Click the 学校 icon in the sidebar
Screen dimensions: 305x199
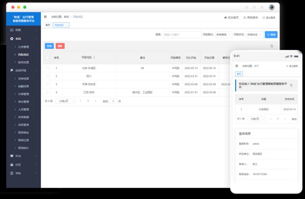tap(12, 173)
